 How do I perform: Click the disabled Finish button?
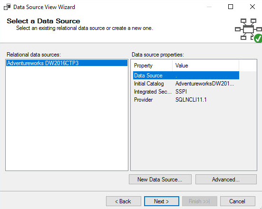click(x=200, y=201)
